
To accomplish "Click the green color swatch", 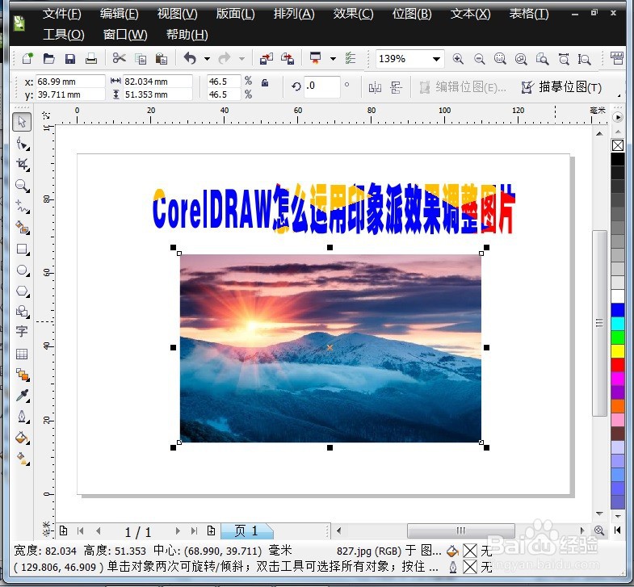I will click(617, 338).
